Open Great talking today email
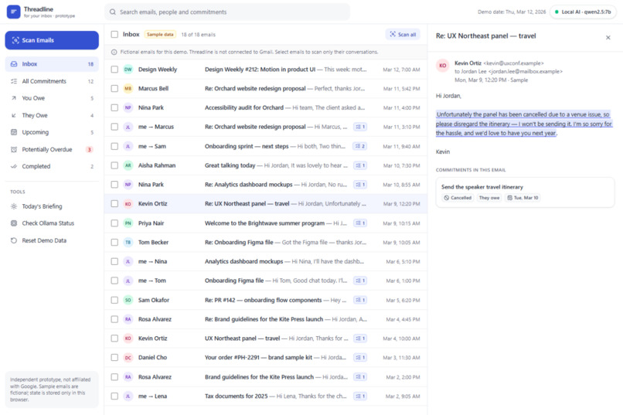 coord(265,165)
